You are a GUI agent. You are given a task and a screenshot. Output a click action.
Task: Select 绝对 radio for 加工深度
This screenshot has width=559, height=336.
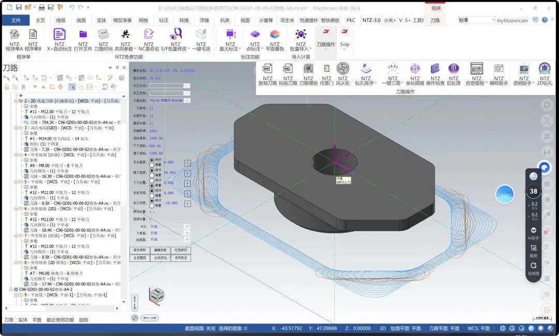(152, 201)
